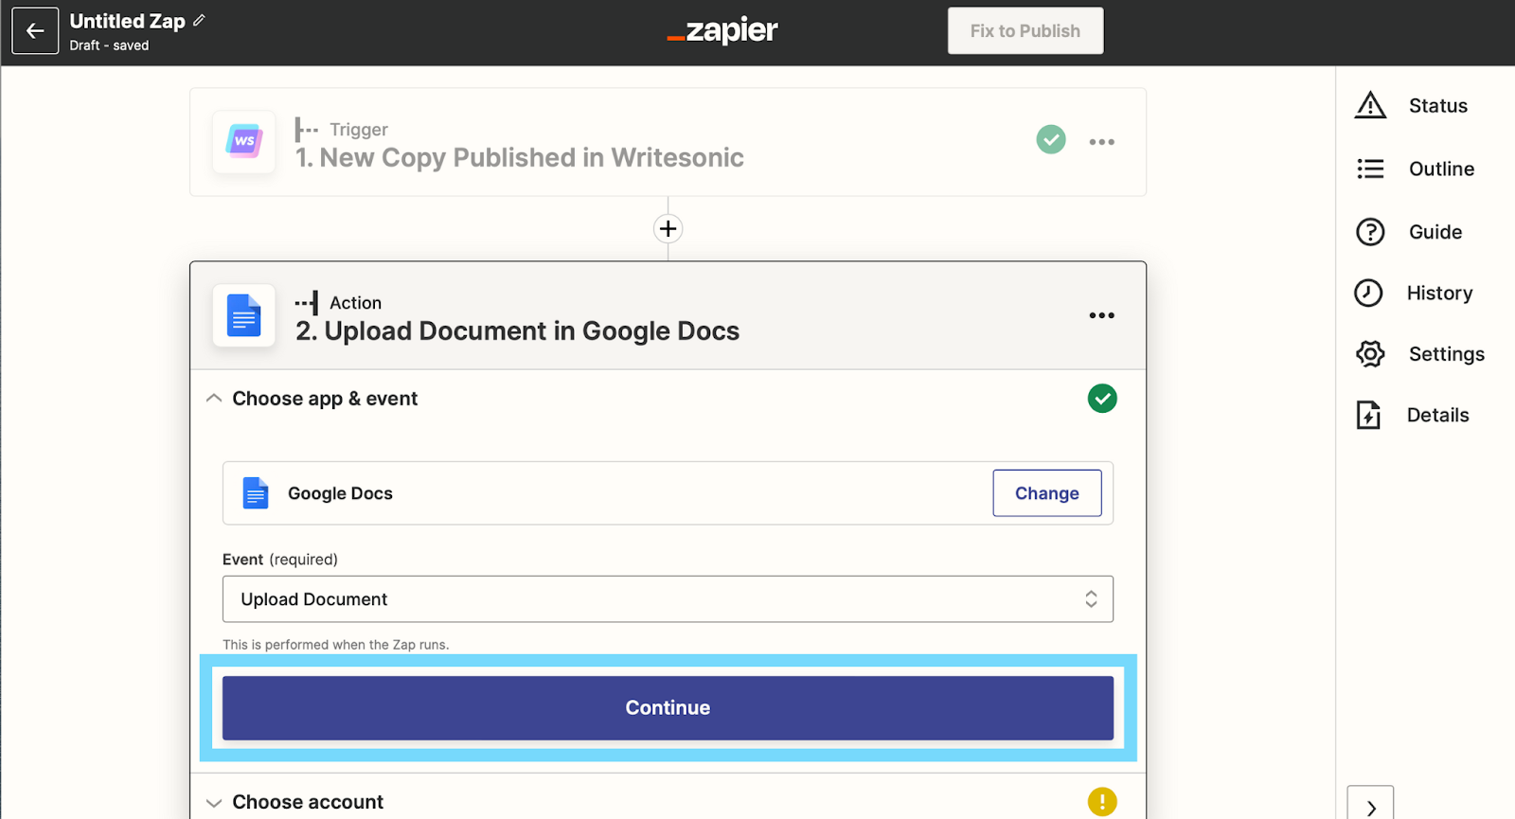Click the Google Docs action step icon
Screen dimensions: 1515x819
coord(244,315)
